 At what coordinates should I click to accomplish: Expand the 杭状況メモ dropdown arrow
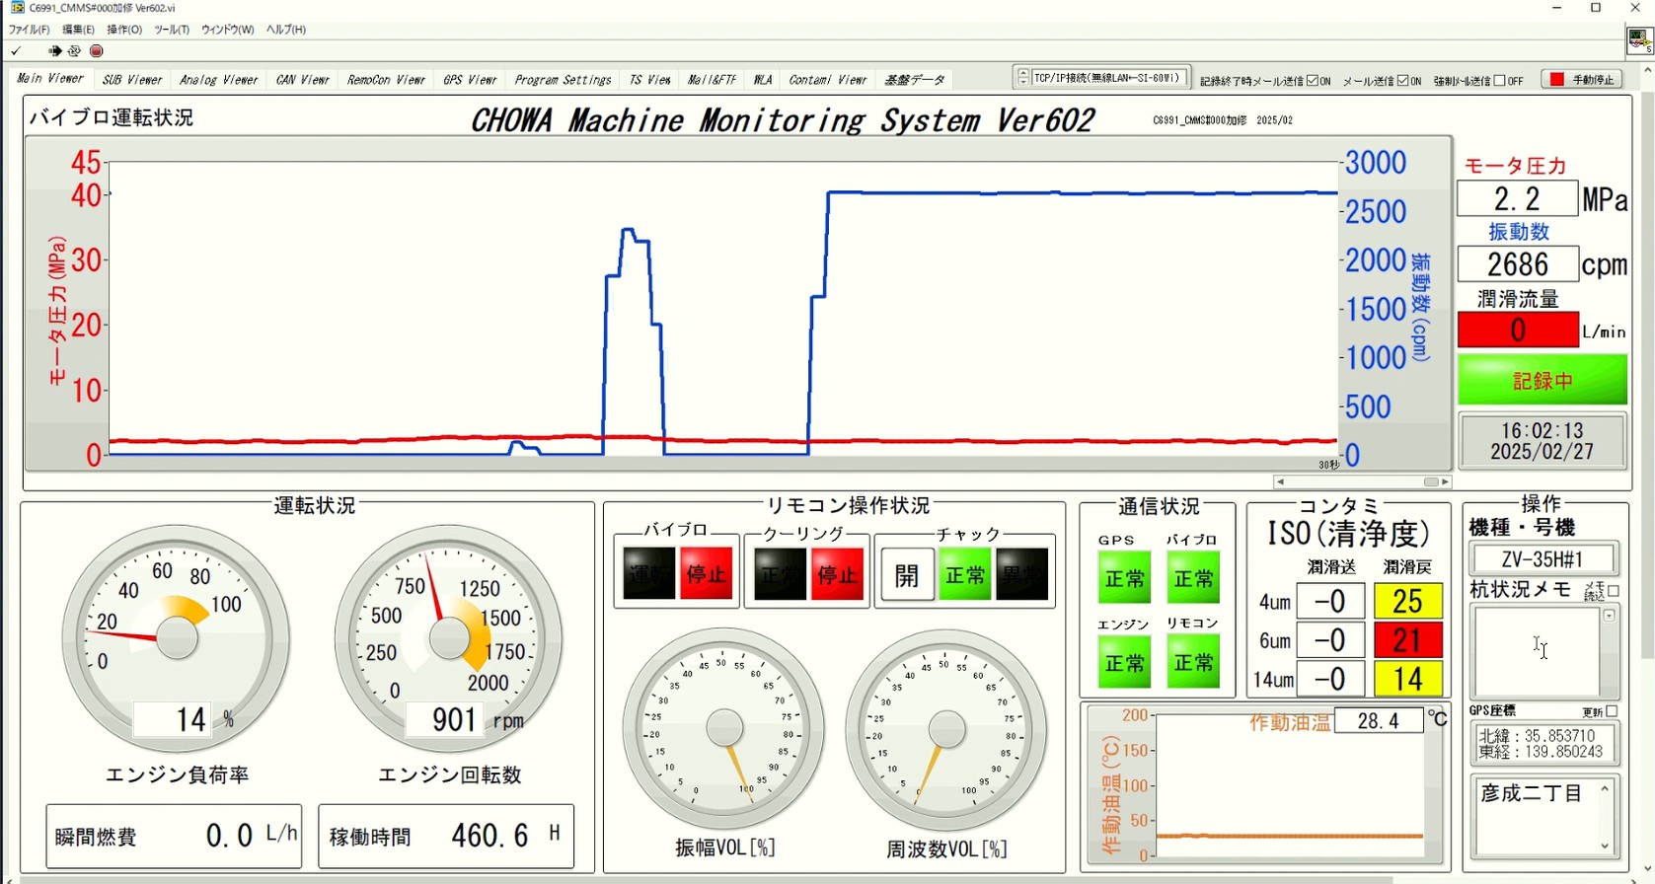pyautogui.click(x=1610, y=616)
